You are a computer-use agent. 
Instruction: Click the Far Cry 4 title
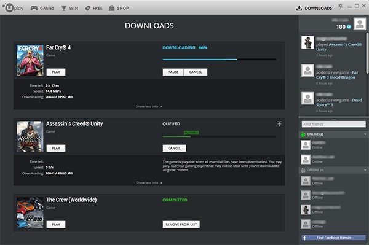point(58,48)
